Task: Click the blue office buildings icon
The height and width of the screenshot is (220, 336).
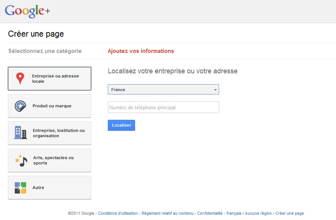Action: pyautogui.click(x=20, y=133)
